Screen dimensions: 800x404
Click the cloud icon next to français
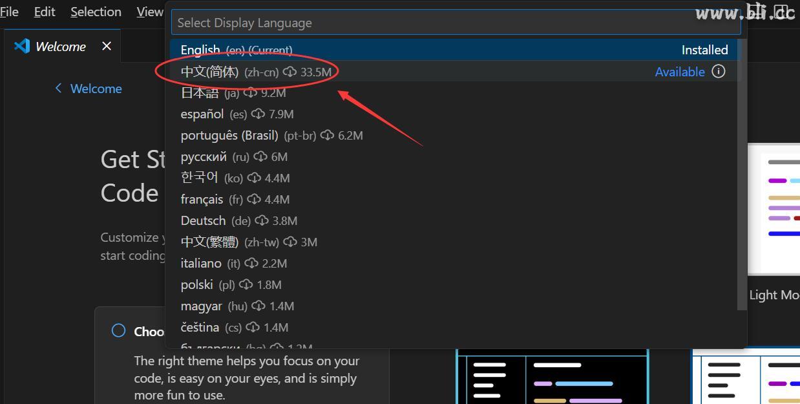point(254,199)
